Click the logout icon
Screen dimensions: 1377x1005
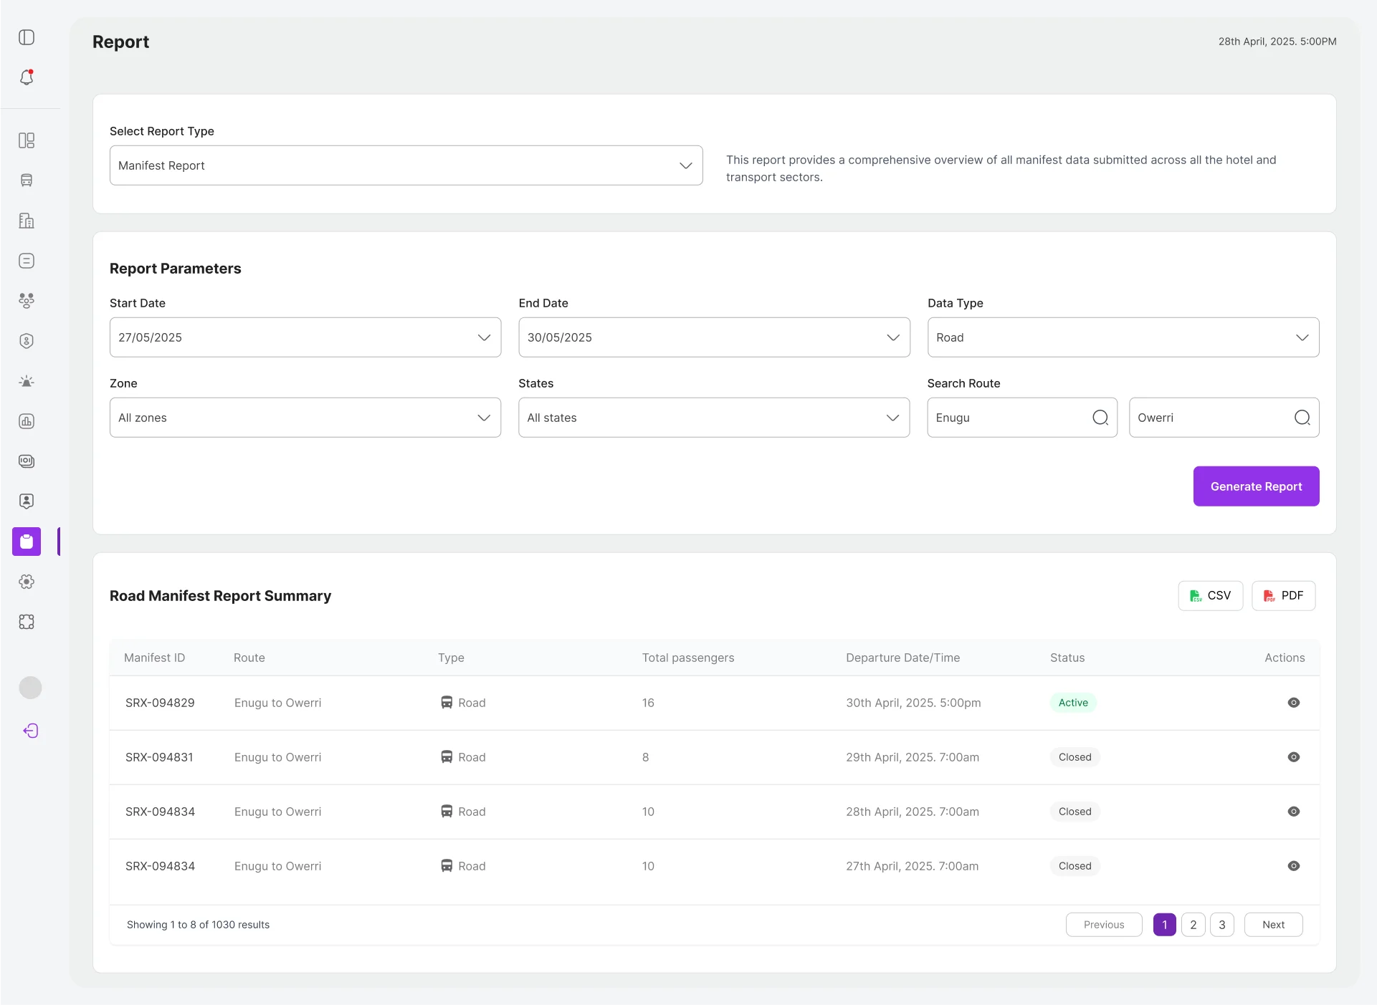pos(30,731)
